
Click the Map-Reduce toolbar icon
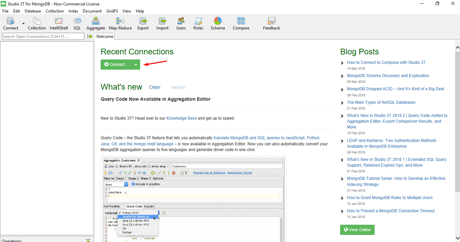tap(120, 23)
